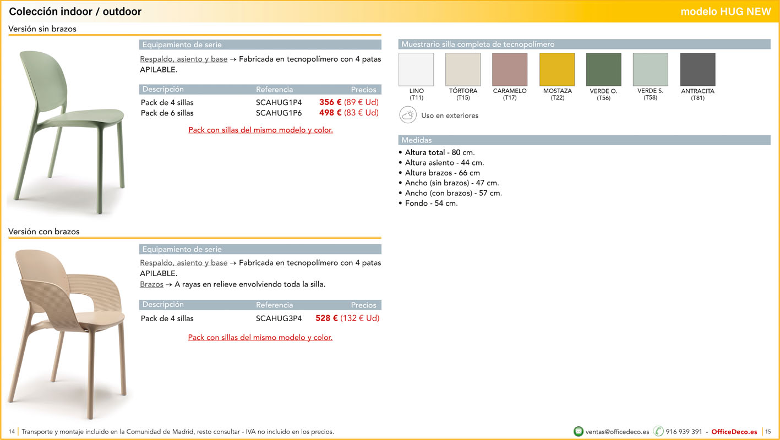
Task: Click the green phone icon in footer
Action: 658,432
